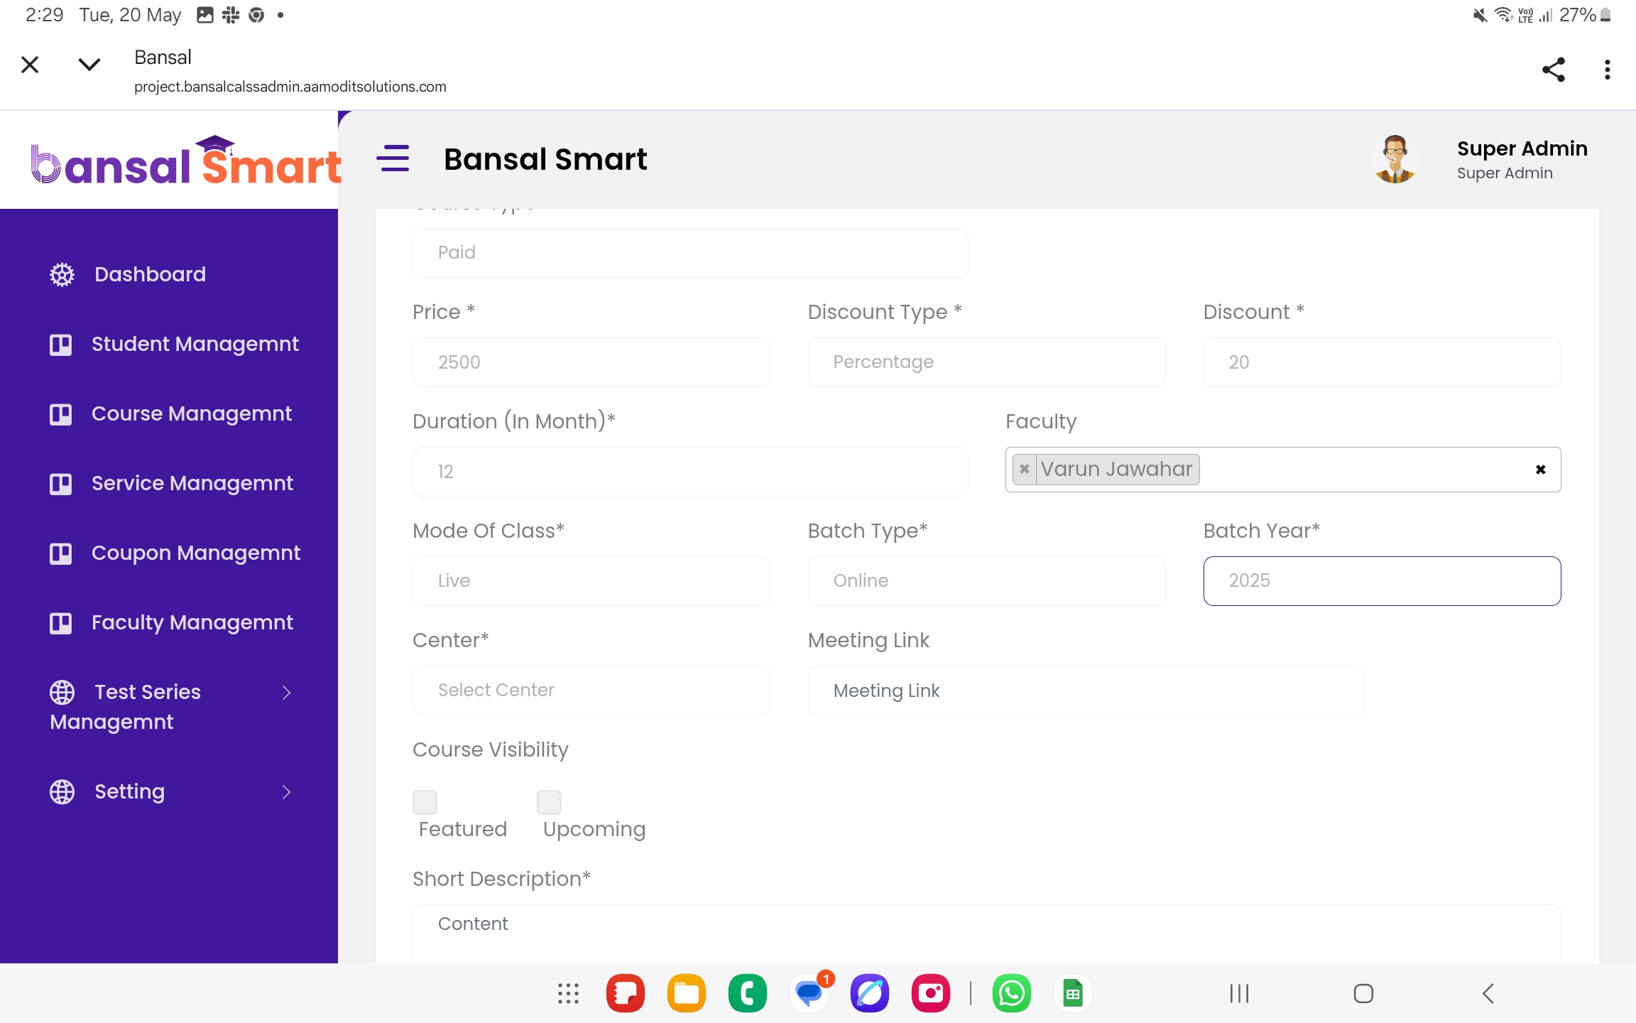Open the Batch Type dropdown showing Online
The image size is (1636, 1023).
click(986, 581)
